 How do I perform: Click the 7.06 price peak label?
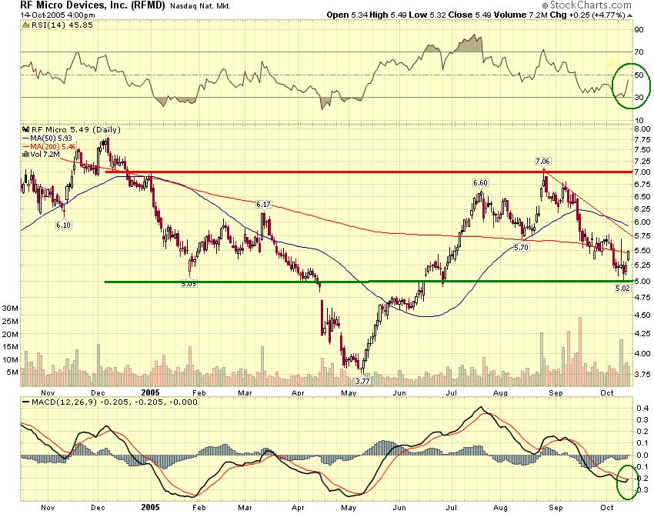(x=542, y=161)
